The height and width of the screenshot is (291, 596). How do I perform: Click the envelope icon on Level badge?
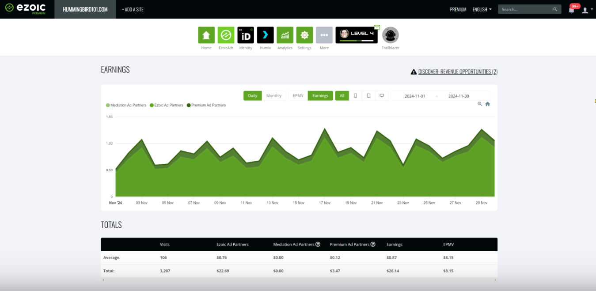(x=377, y=27)
